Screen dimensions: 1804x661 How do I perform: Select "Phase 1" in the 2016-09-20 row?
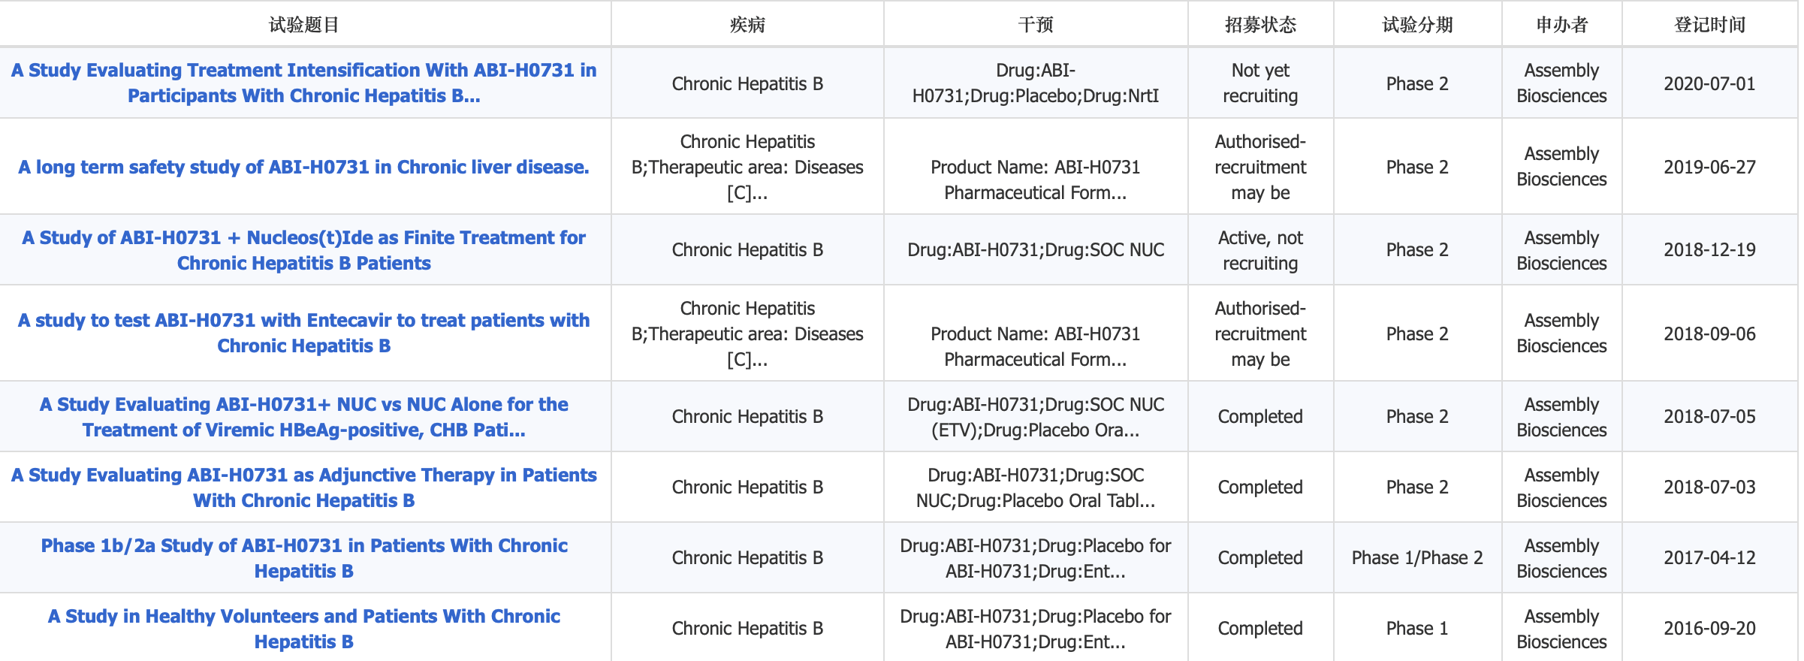point(1418,629)
